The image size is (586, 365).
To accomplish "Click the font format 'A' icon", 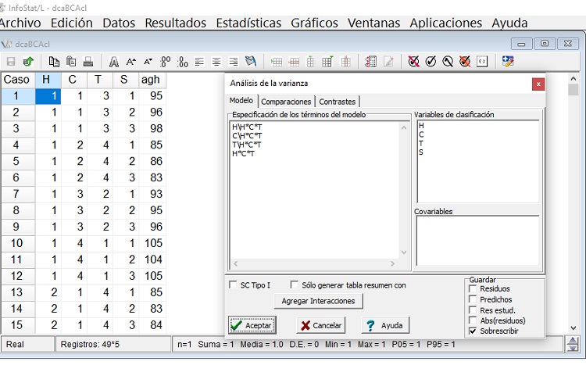I will 114,61.
